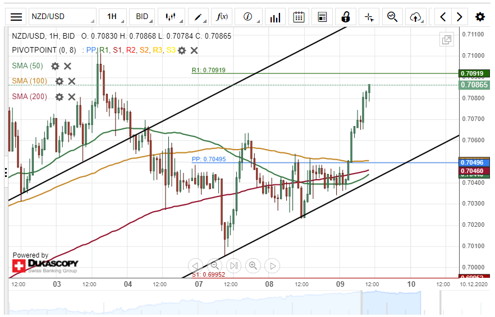495x317 pixels.
Task: Click the SMA (50) label
Action: pyautogui.click(x=27, y=66)
